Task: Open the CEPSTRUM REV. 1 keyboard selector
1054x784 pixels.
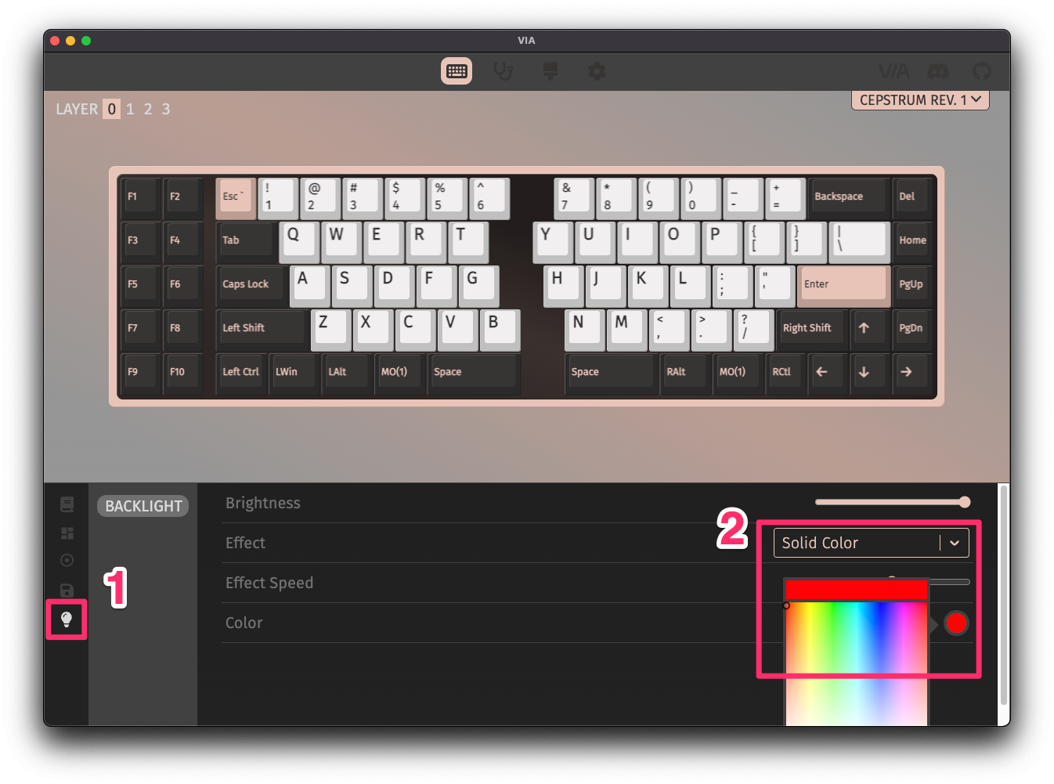Action: tap(919, 100)
